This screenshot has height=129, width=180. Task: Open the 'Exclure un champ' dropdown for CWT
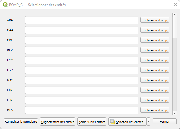[155, 40]
